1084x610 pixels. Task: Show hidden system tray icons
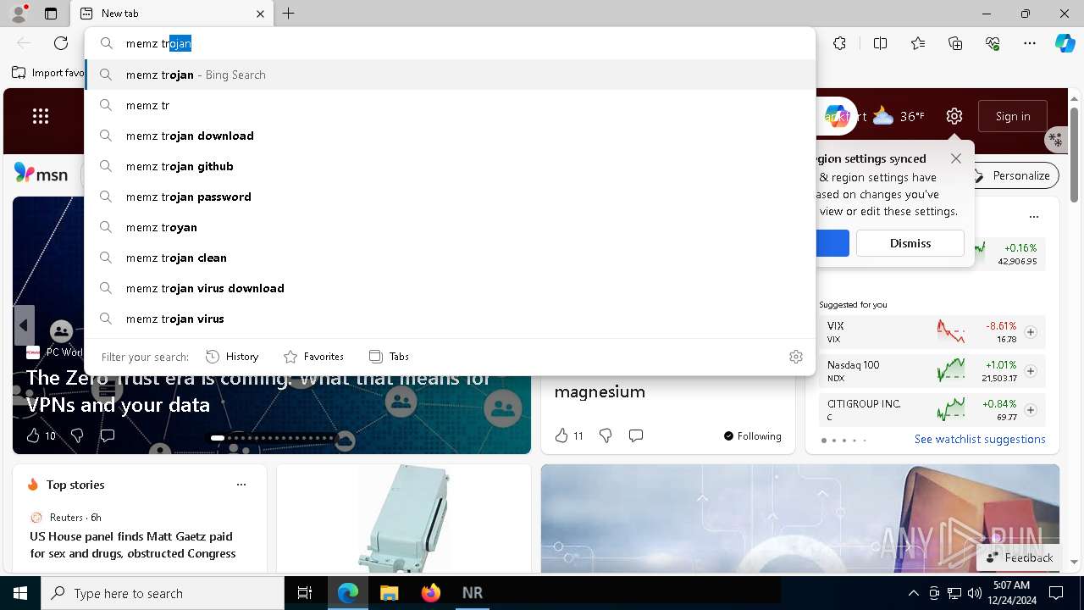click(x=913, y=593)
